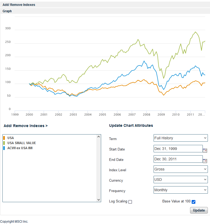Viewport: 210px width, 224px height.
Task: Click the index list scroll up arrow
Action: pos(99,137)
